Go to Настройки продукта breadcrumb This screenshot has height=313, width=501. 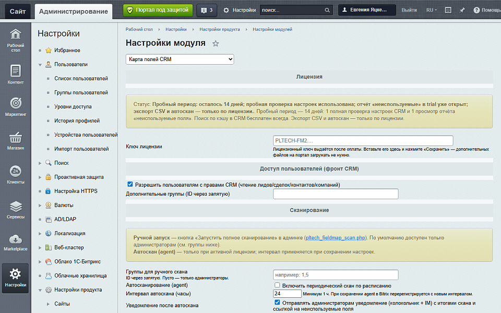220,29
